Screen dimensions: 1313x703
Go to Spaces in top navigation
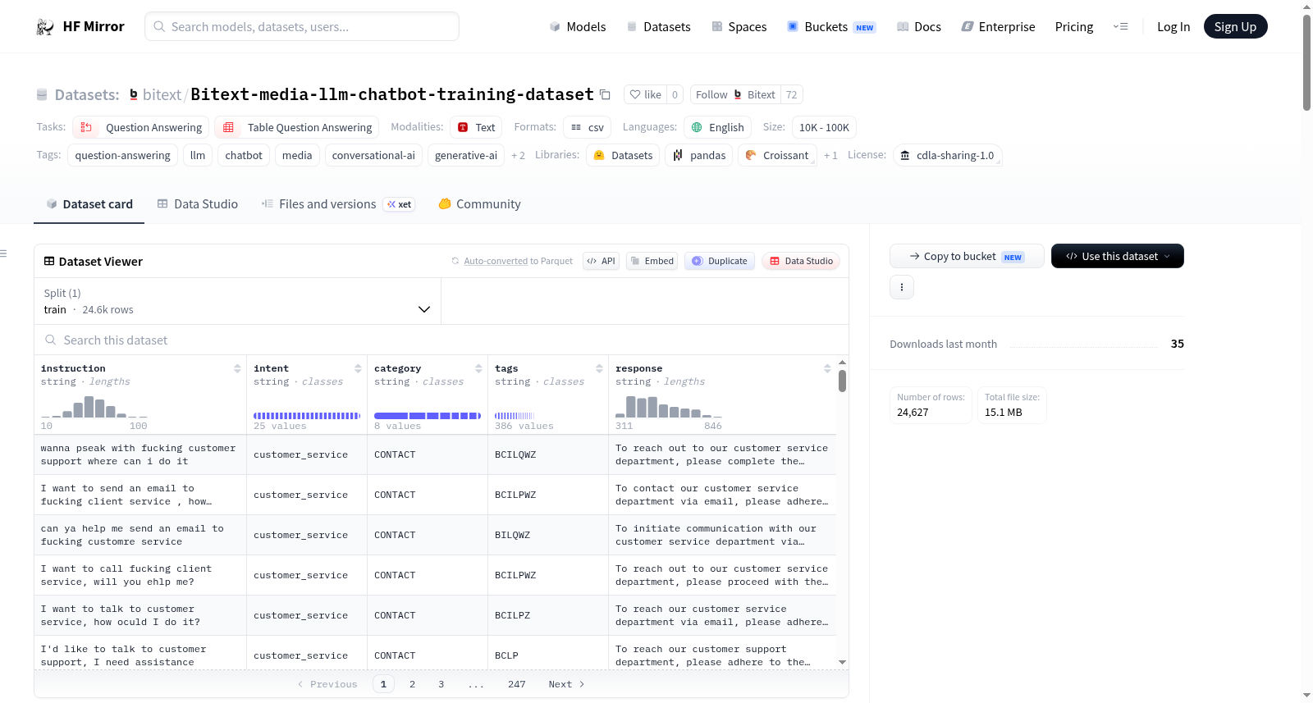739,27
